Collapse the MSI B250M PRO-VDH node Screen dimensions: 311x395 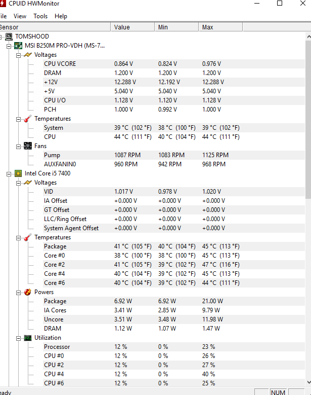click(x=9, y=46)
